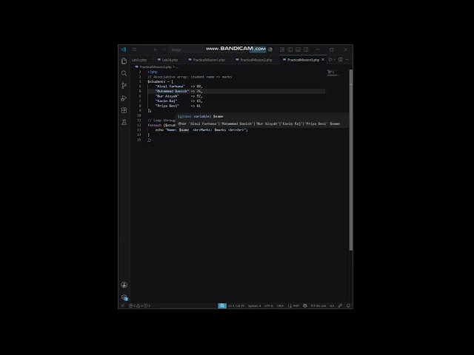This screenshot has width=474, height=355.
Task: Toggle the primary sidebar layout button
Action: (290, 50)
